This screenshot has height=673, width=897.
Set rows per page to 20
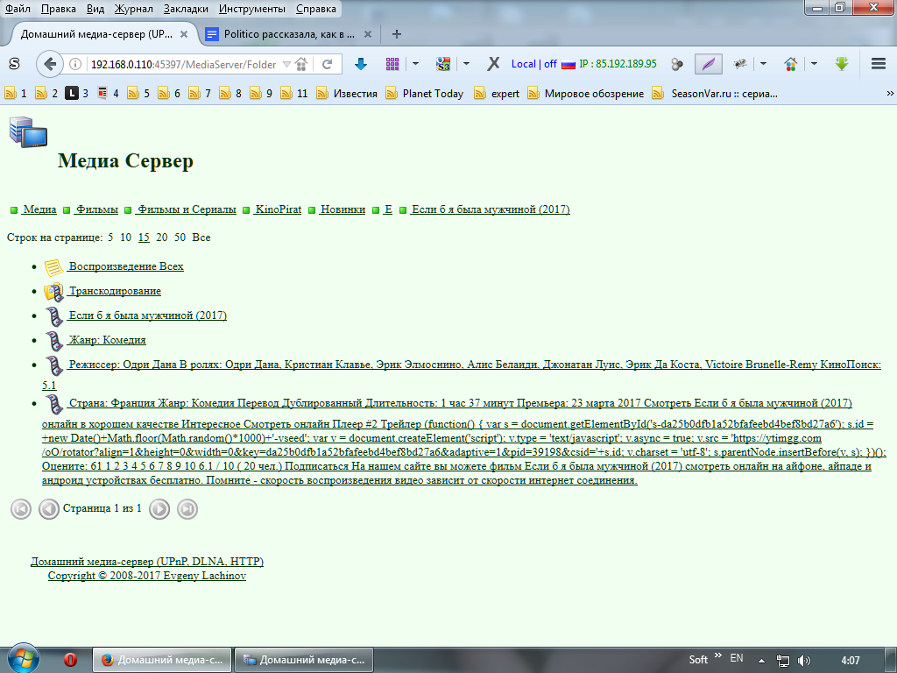pos(162,237)
